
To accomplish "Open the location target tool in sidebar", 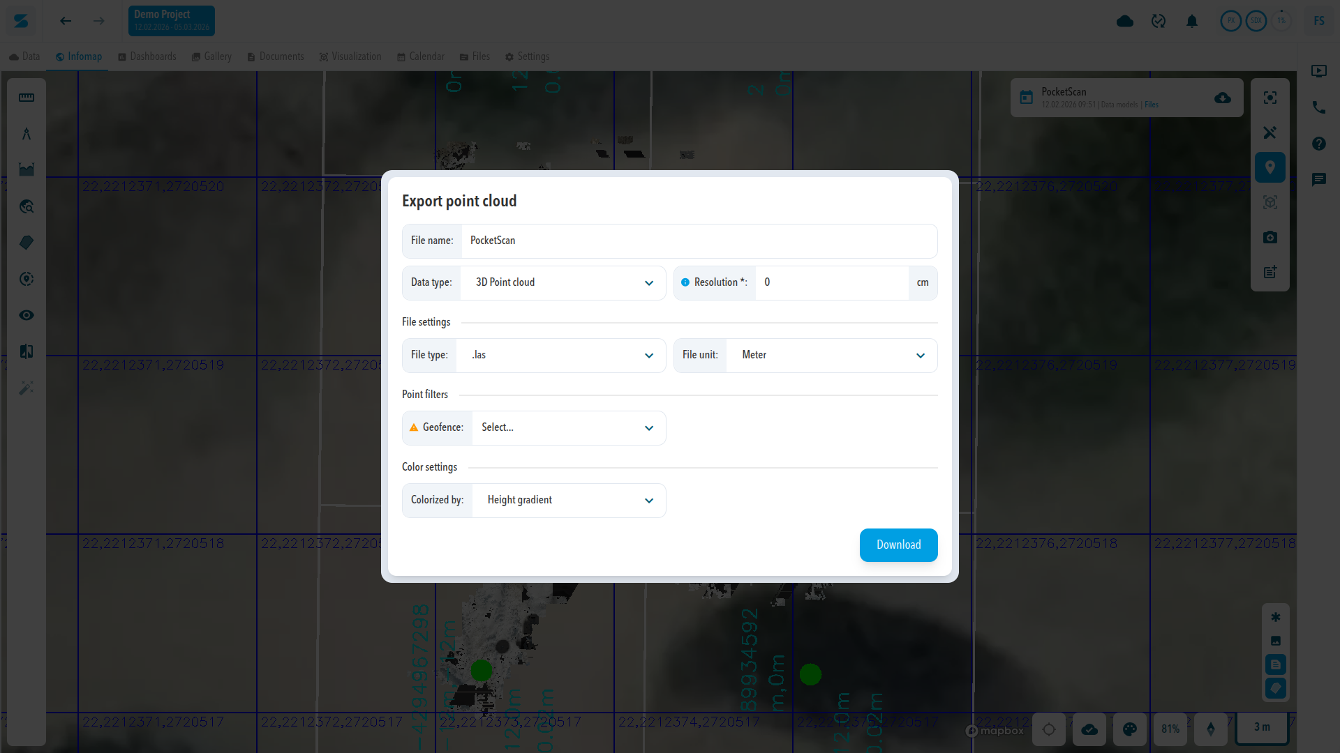I will tap(27, 279).
